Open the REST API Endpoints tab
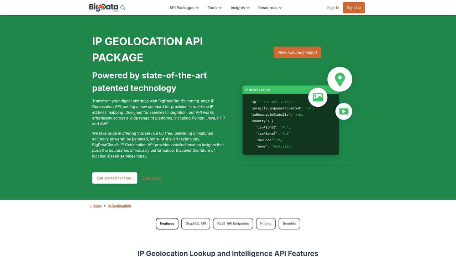456x257 pixels. tap(233, 223)
